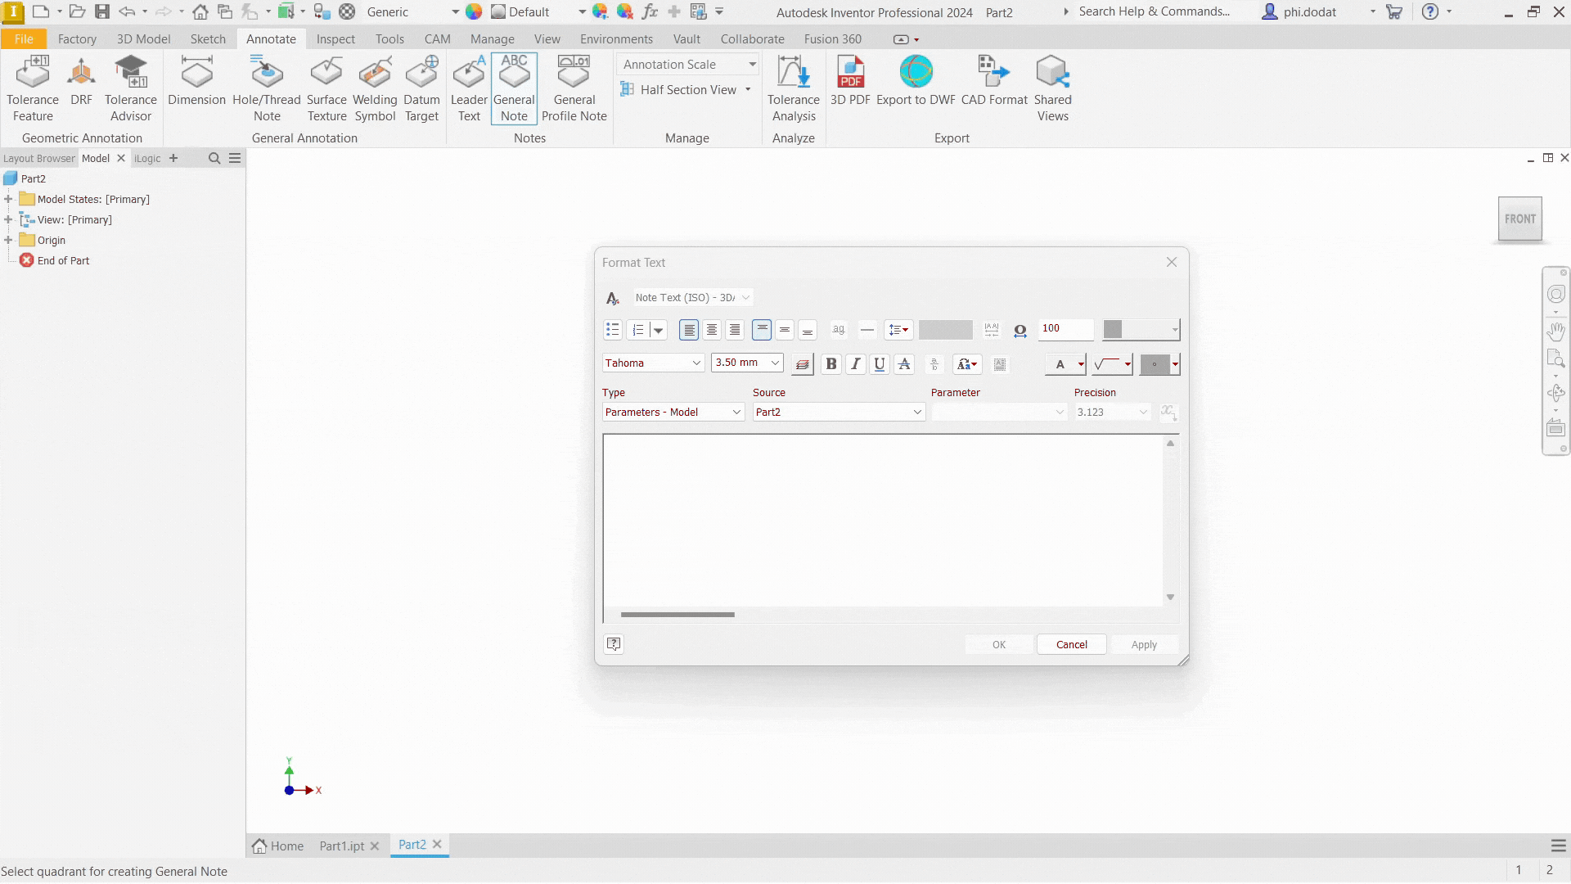Select the Tolerance Feature tool
Image resolution: width=1571 pixels, height=884 pixels.
[33, 88]
